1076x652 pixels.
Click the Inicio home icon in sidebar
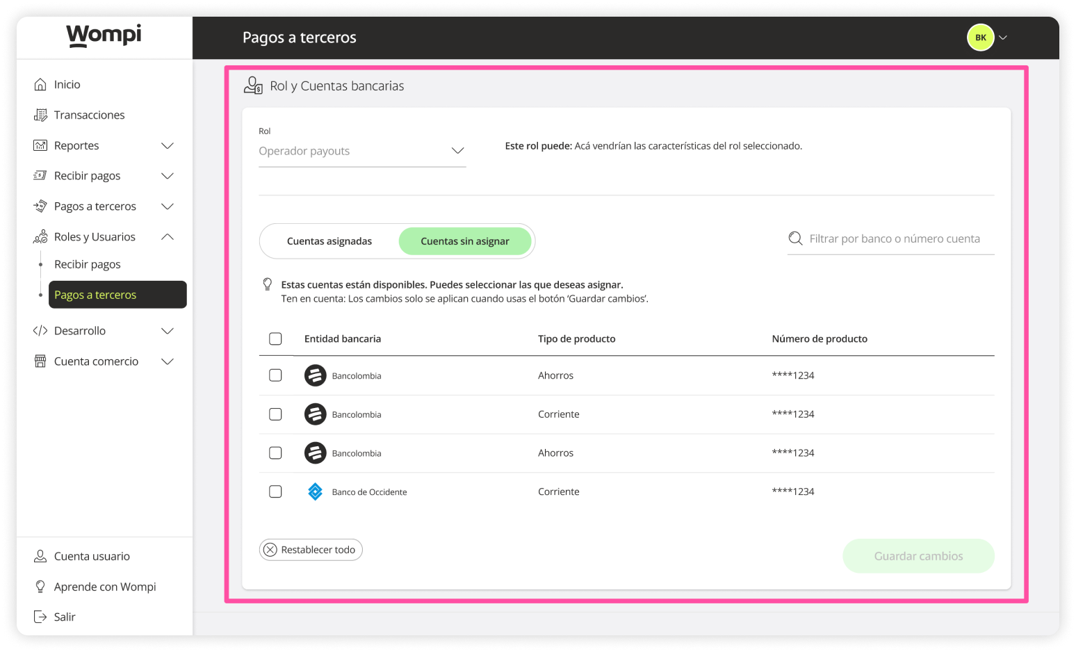click(40, 84)
